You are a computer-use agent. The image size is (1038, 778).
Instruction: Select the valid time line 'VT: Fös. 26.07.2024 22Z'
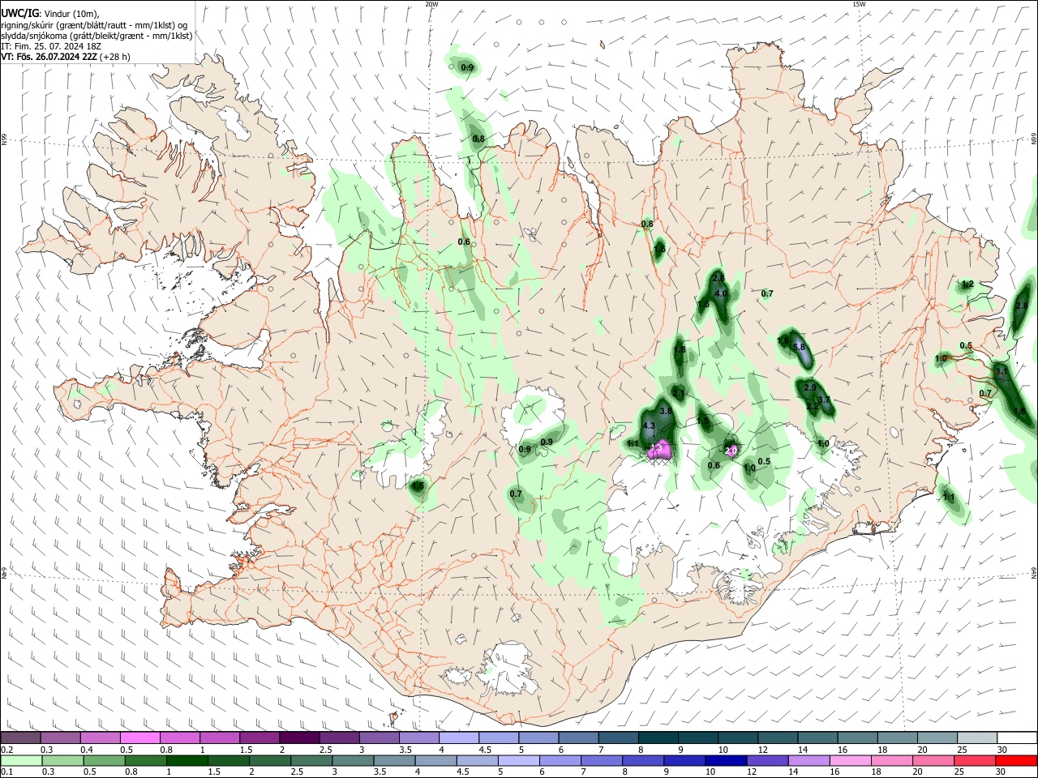pyautogui.click(x=49, y=57)
